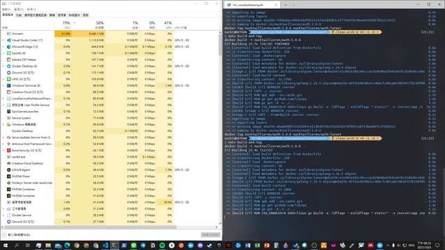Expand the Spotify (6) process group
This screenshot has height=250, width=445.
(x=3, y=53)
